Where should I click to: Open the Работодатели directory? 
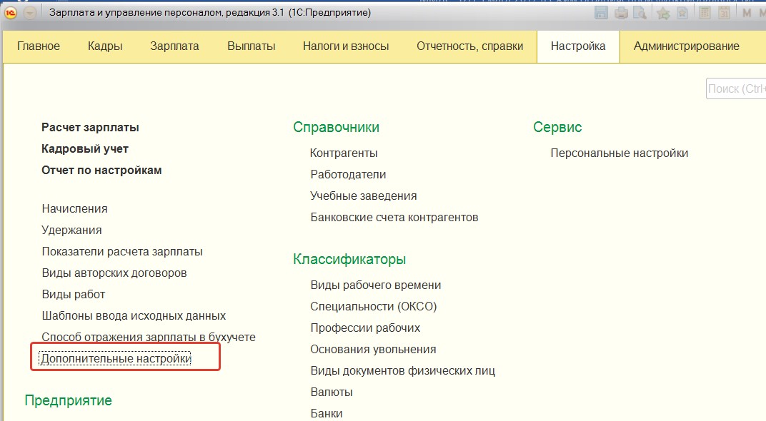point(348,175)
